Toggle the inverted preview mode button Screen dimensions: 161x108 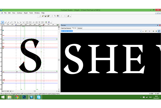point(159,31)
